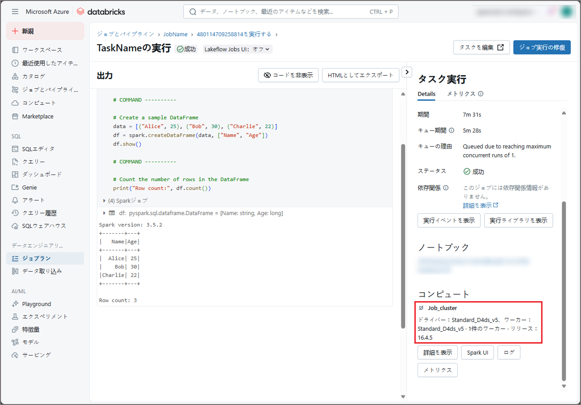Switch to the メトリクス tab

click(461, 94)
